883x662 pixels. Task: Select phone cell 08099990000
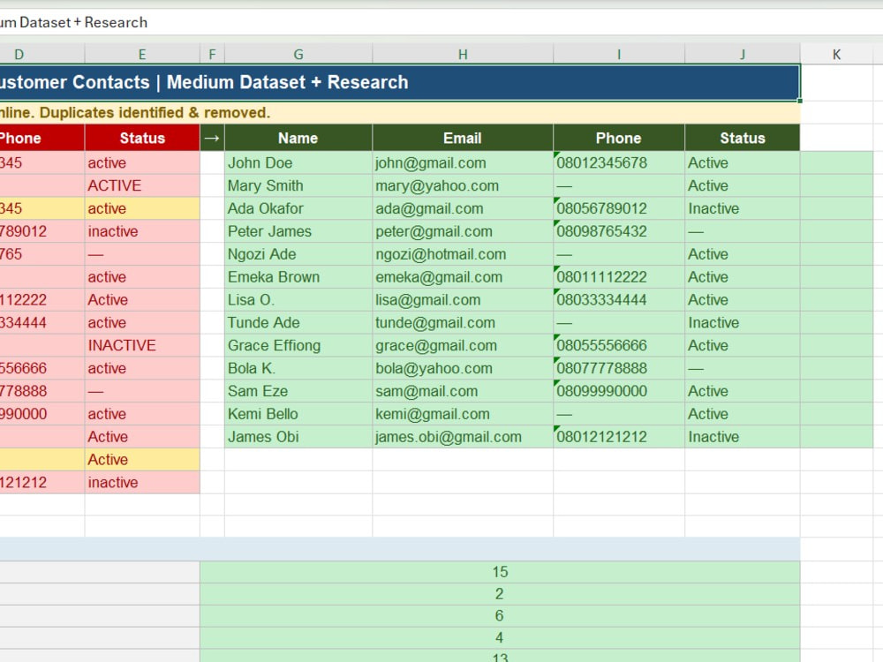(619, 391)
